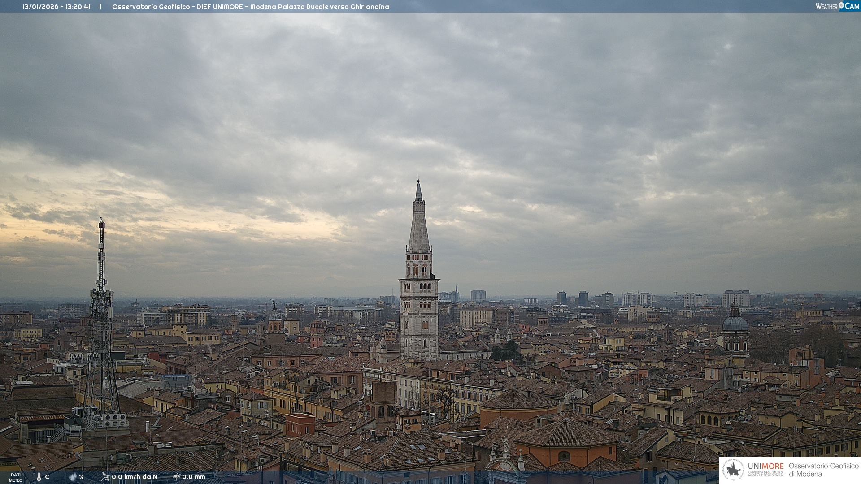The image size is (861, 484).
Task: Select the timestamp 13/01/2026 - 13:20:41
Action: pos(57,7)
